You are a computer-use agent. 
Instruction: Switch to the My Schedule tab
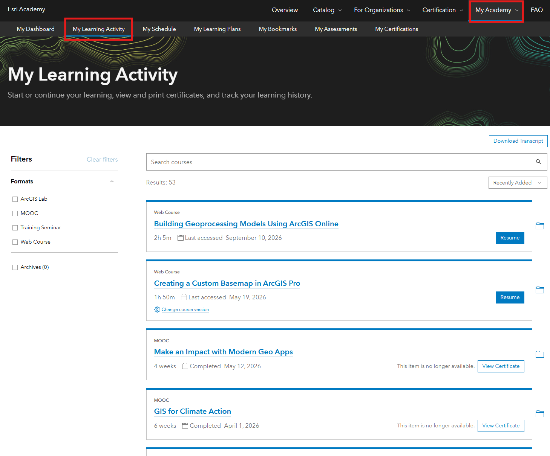pos(159,29)
